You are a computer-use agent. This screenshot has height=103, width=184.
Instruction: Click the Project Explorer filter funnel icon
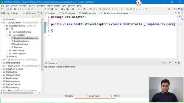[x=39, y=17]
